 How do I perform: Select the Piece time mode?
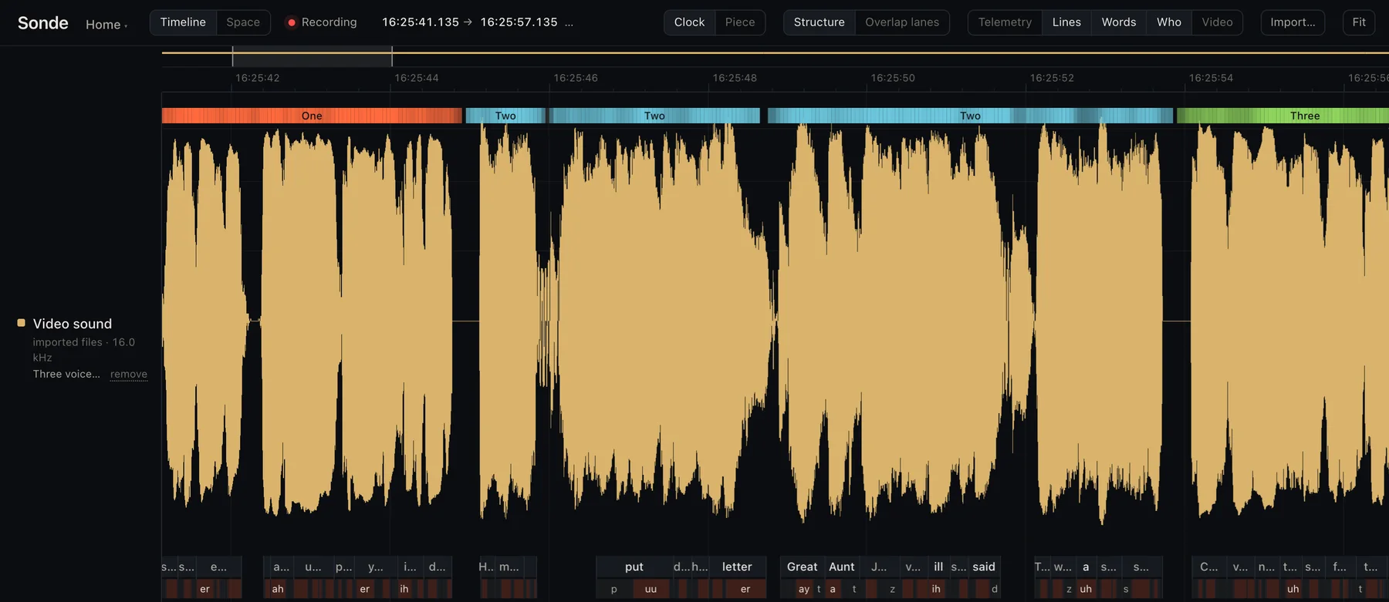pyautogui.click(x=740, y=22)
